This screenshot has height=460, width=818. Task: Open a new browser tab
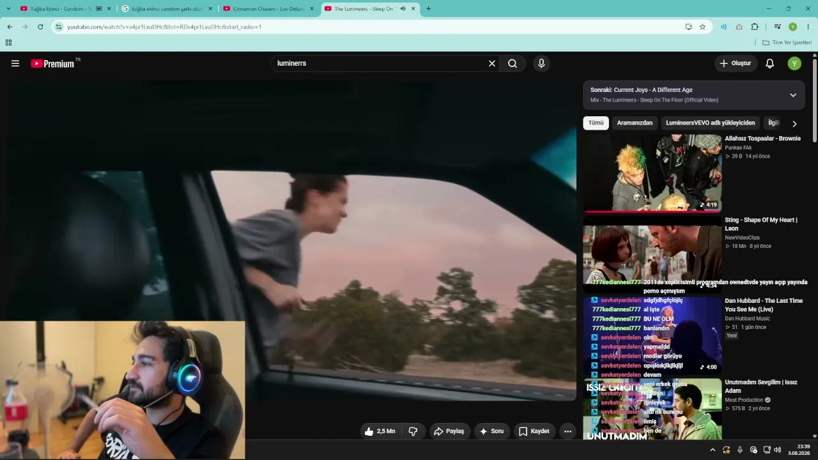pos(428,8)
